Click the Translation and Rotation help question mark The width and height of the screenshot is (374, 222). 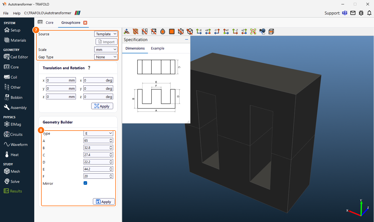pos(89,68)
